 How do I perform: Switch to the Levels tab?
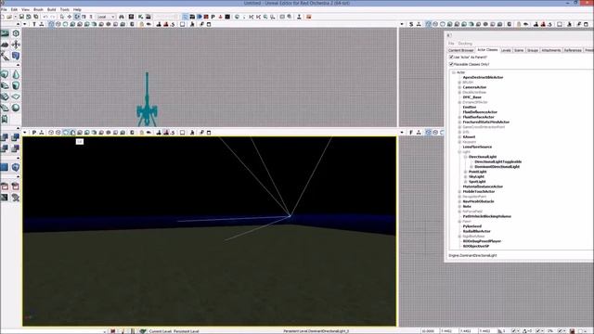506,50
